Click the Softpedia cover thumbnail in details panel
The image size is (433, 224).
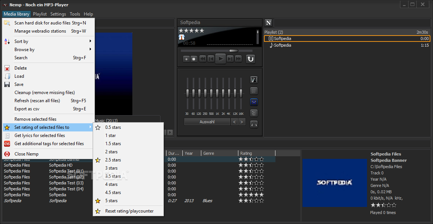tap(334, 183)
